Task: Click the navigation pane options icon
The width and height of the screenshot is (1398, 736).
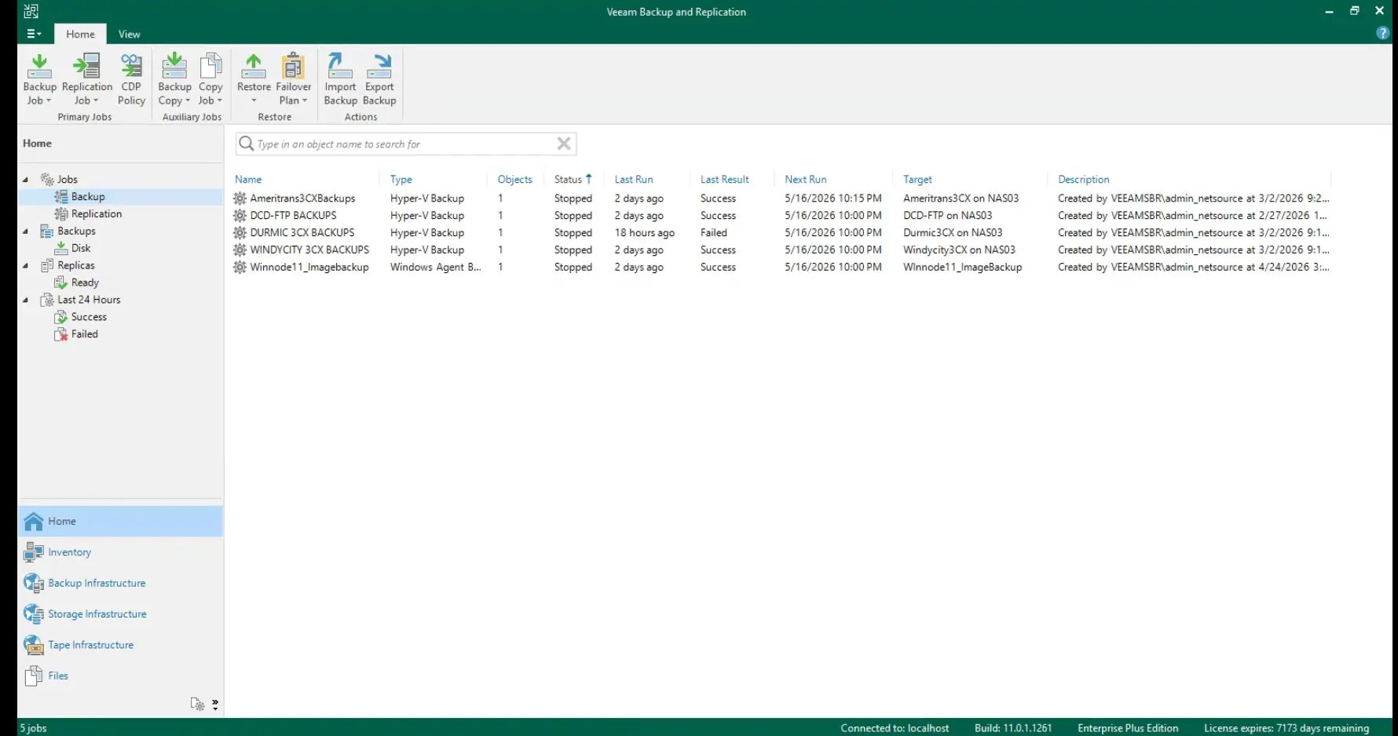Action: [x=197, y=704]
